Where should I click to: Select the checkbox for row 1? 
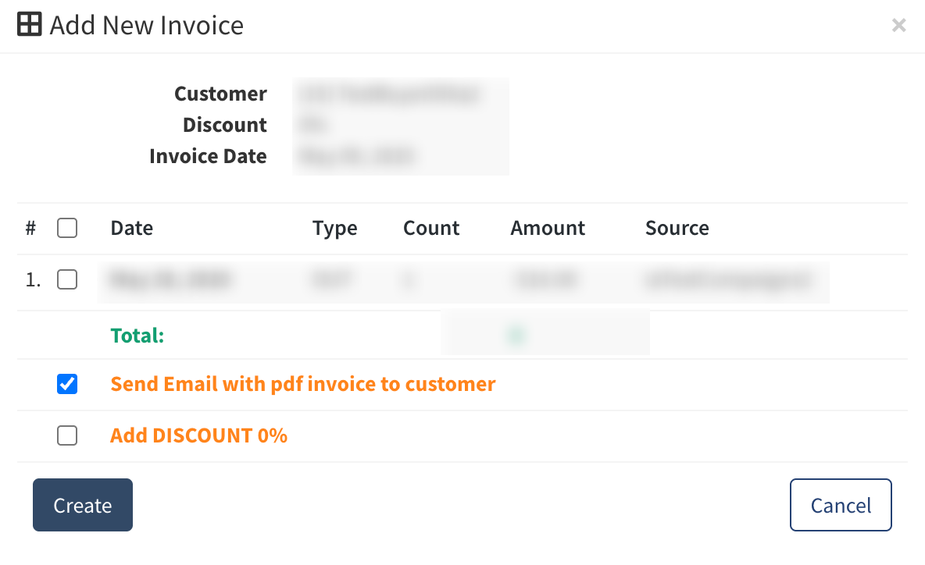click(67, 279)
